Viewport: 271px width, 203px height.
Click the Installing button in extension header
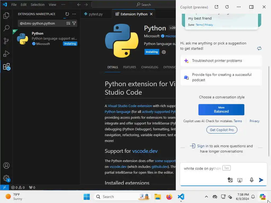click(x=152, y=52)
